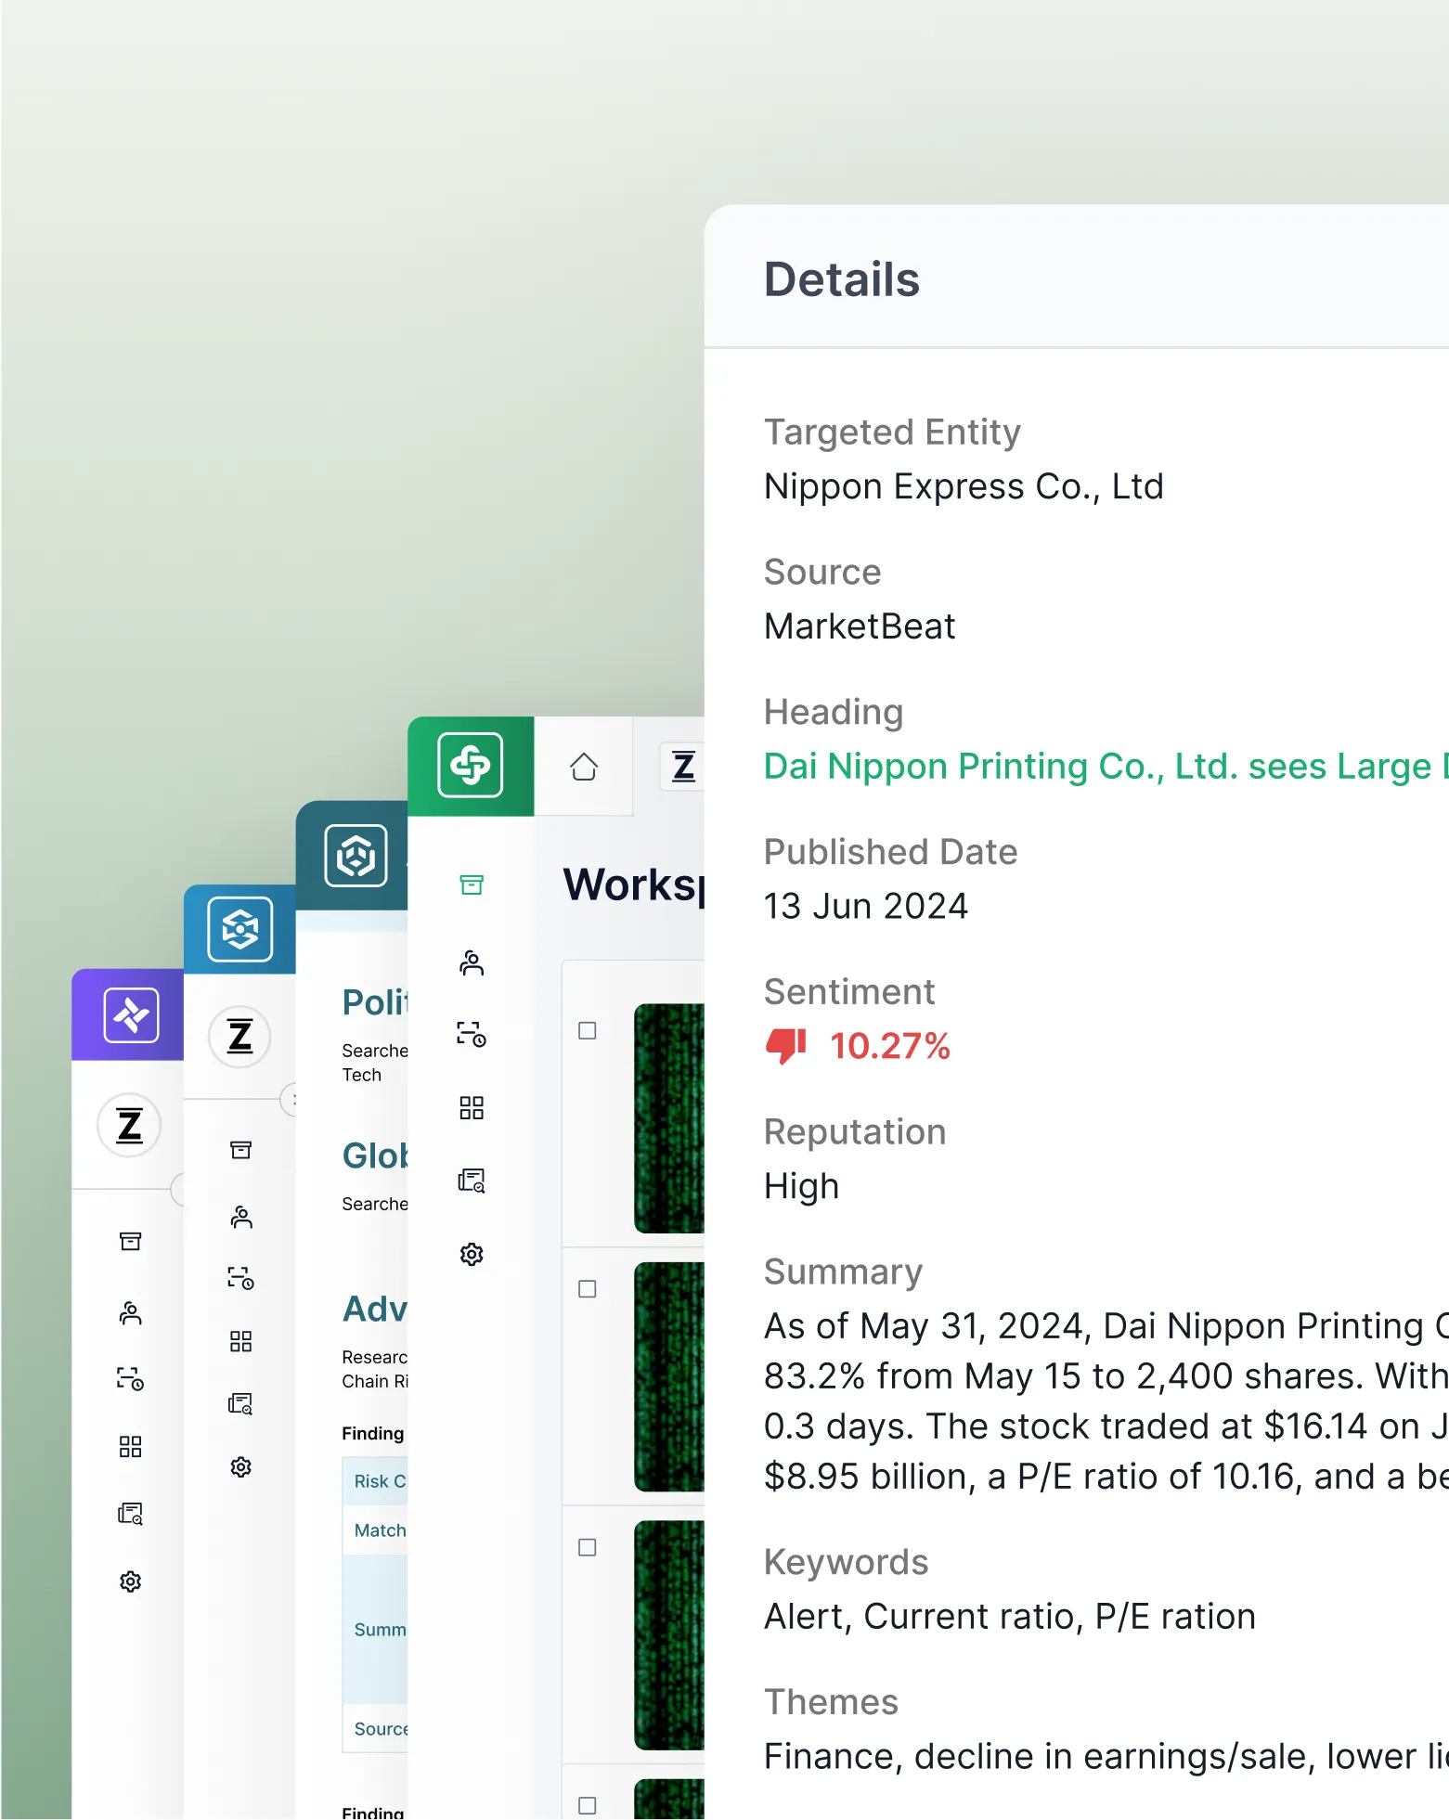The image size is (1449, 1820).
Task: Select the 'Match' row in teal window table
Action: [375, 1530]
